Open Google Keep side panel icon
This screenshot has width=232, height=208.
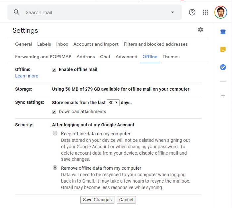tap(223, 49)
